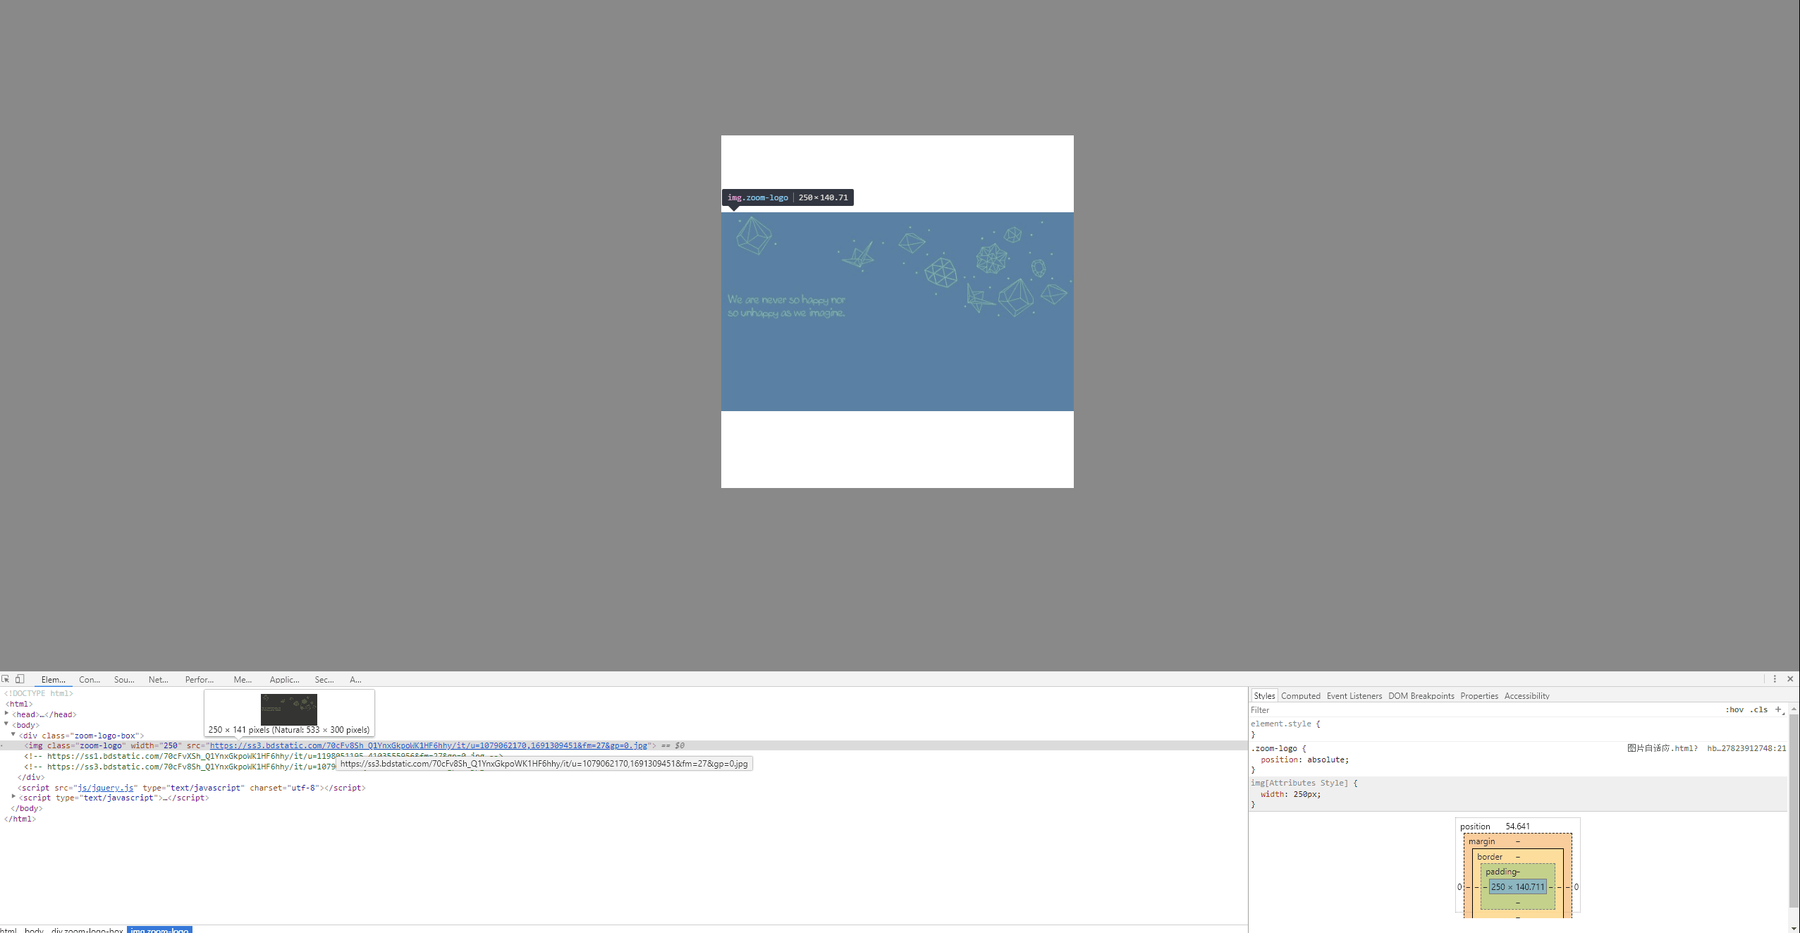Switch to the Elements tab
This screenshot has width=1800, height=933.
point(54,680)
